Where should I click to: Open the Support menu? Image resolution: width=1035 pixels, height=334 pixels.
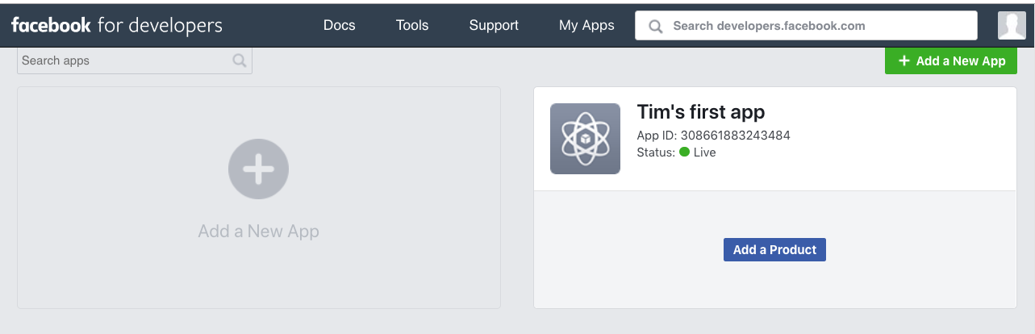coord(494,25)
